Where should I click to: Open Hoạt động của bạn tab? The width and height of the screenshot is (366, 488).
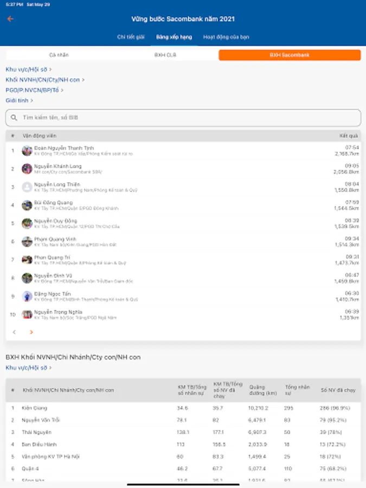226,37
